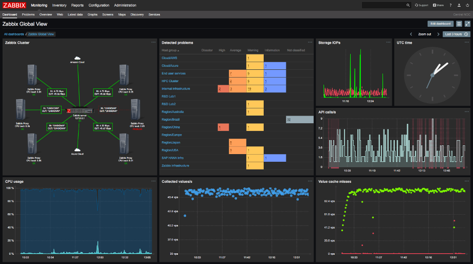Screen dimensions: 473x264
Task: Click the logout power icon
Action: [x=467, y=5]
